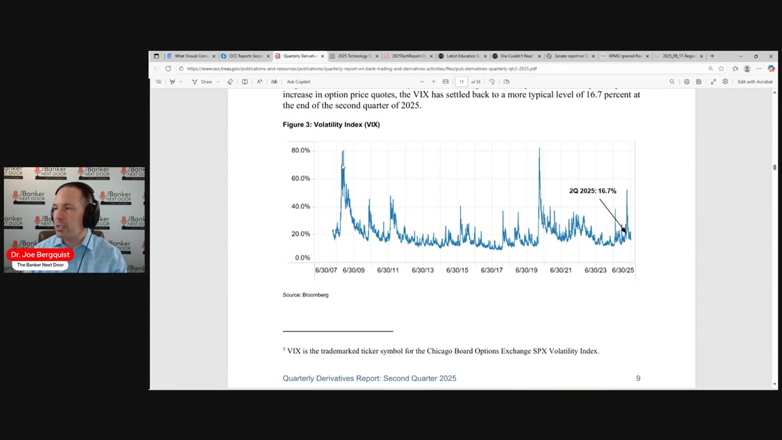This screenshot has height=440, width=782.
Task: Open a new tab with plus button
Action: point(712,56)
